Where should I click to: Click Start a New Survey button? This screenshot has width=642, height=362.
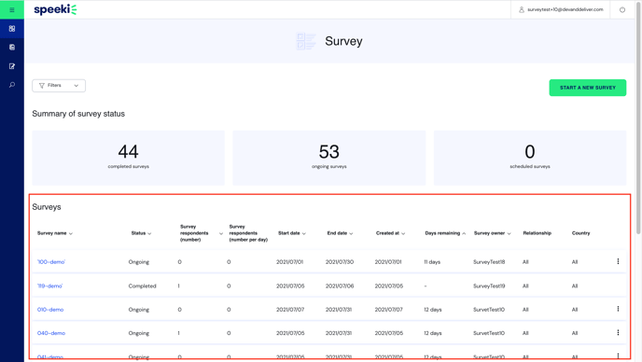[x=588, y=88]
